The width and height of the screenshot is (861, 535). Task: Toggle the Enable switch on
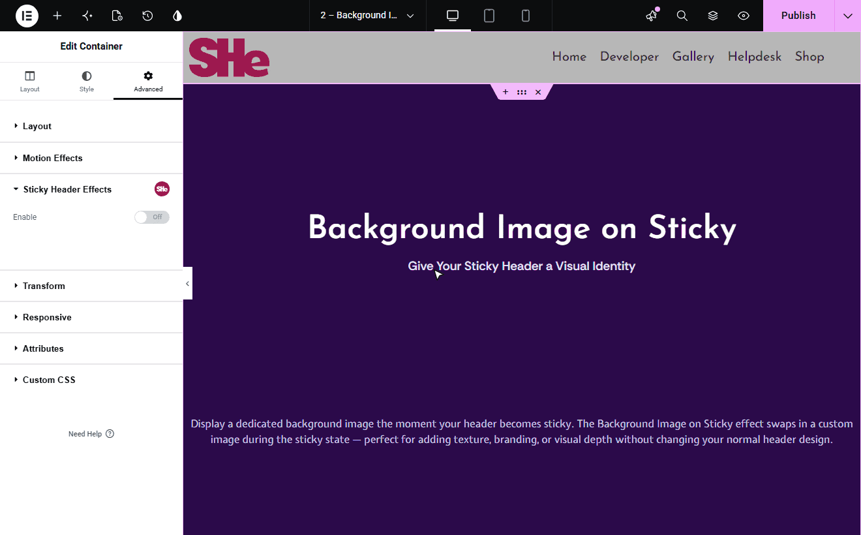tap(152, 217)
